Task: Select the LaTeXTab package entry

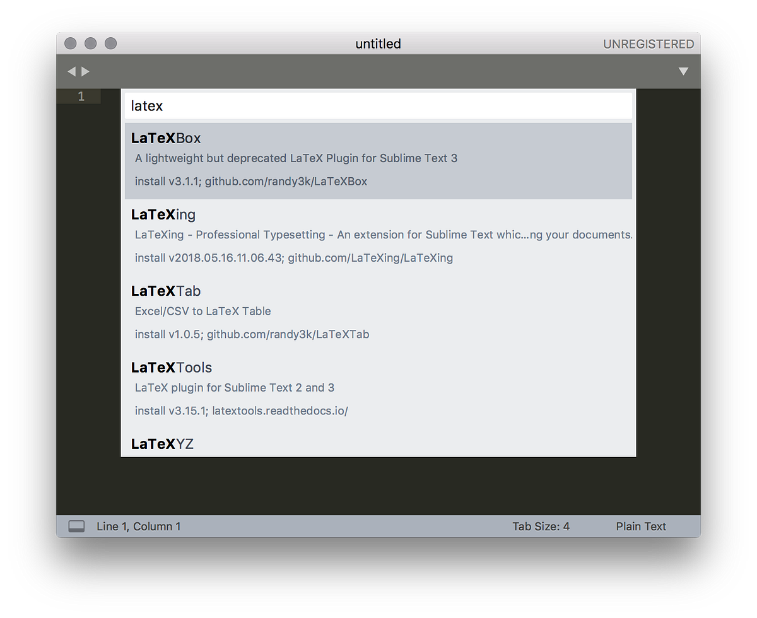Action: pyautogui.click(x=378, y=313)
